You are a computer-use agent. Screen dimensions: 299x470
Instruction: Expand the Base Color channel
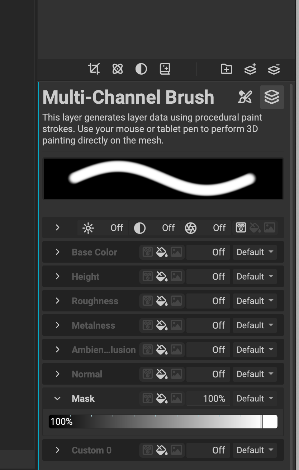[x=57, y=252]
